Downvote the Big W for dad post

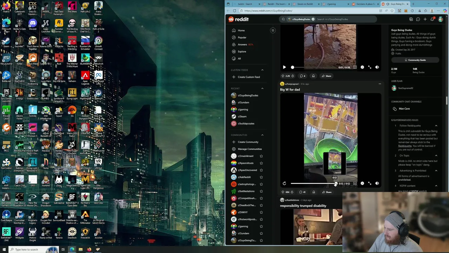click(x=292, y=192)
